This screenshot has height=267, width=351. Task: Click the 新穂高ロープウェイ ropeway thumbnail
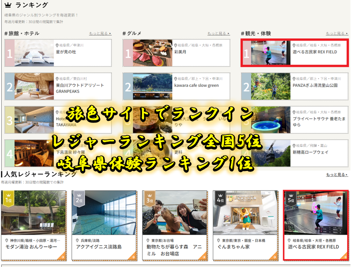click(271, 153)
